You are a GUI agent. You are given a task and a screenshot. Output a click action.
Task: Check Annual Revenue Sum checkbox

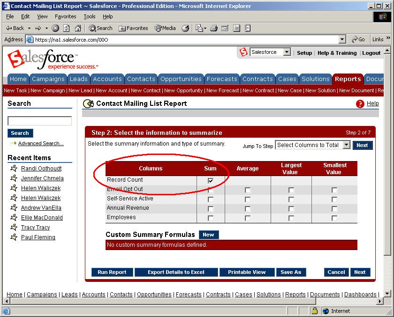click(x=211, y=209)
